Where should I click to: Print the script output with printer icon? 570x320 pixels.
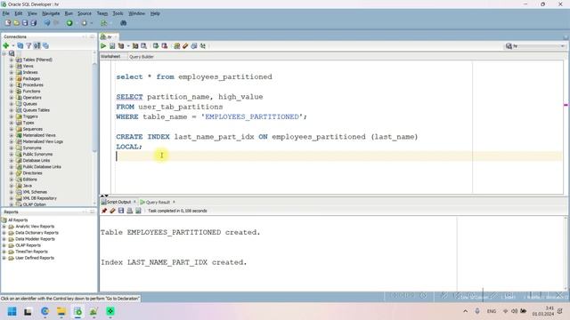tap(130, 211)
